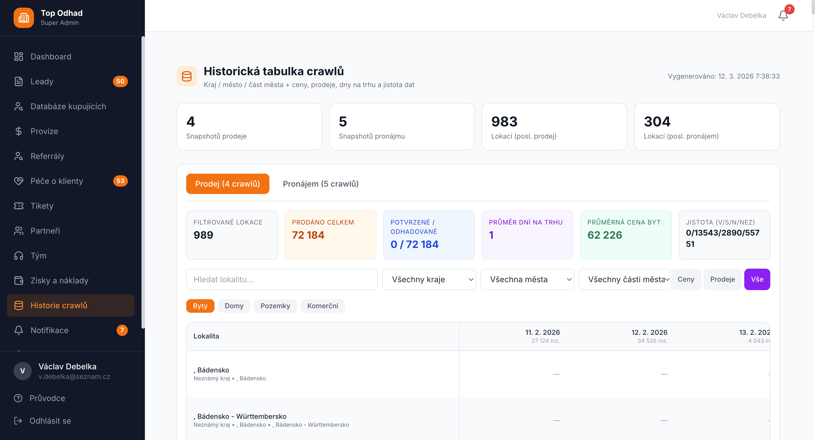Toggle the Komerční property type filter
815x440 pixels.
322,306
